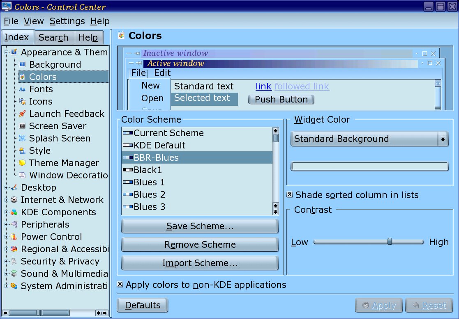The width and height of the screenshot is (459, 319).
Task: Open the Help menu
Action: 100,21
